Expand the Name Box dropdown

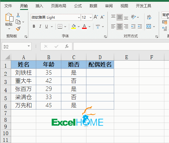pyautogui.click(x=29, y=46)
